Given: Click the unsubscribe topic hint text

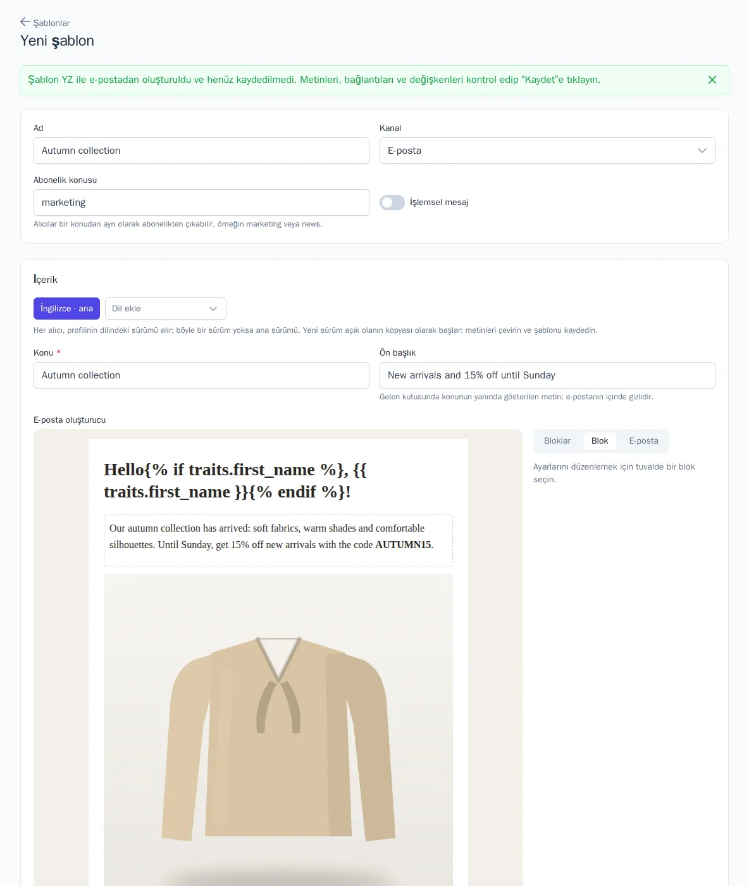Looking at the screenshot, I should [178, 224].
